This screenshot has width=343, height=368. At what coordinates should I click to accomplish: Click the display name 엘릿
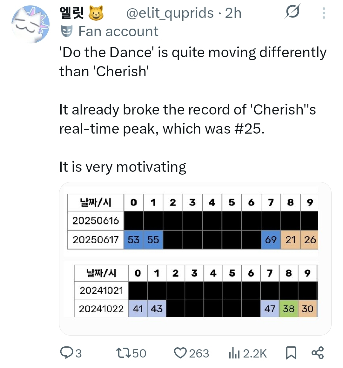click(71, 13)
